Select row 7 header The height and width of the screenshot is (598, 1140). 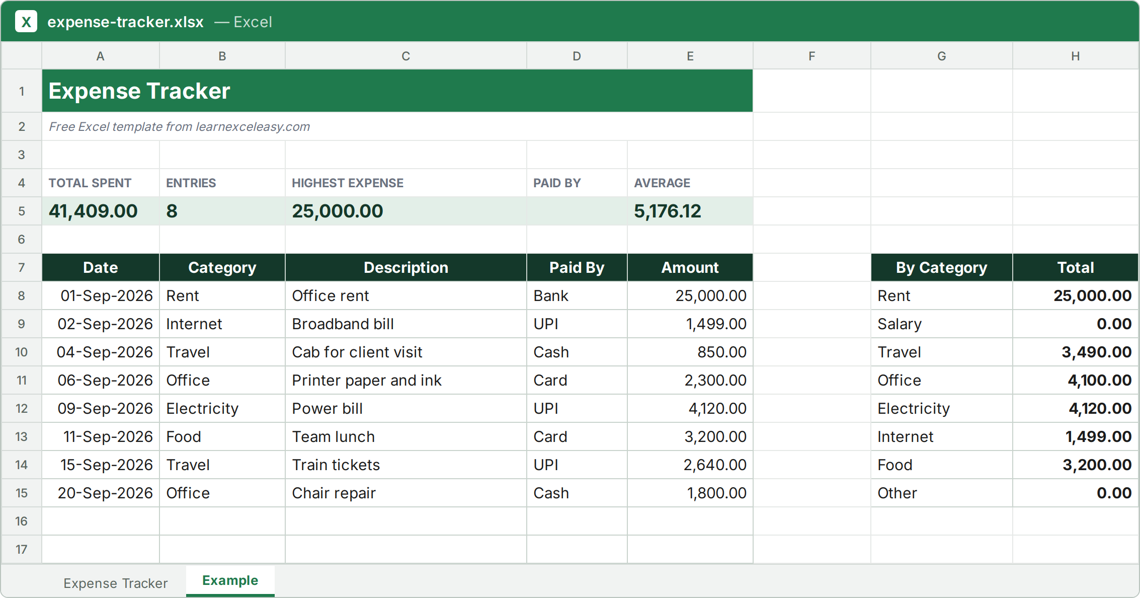click(21, 267)
